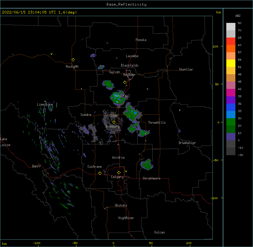Click the Okotoks label
The image size is (253, 247).
121,205
